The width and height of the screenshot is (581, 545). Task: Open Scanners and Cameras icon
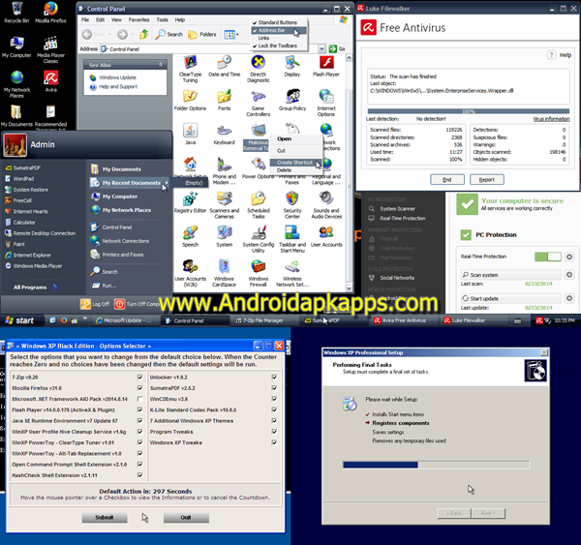(225, 205)
